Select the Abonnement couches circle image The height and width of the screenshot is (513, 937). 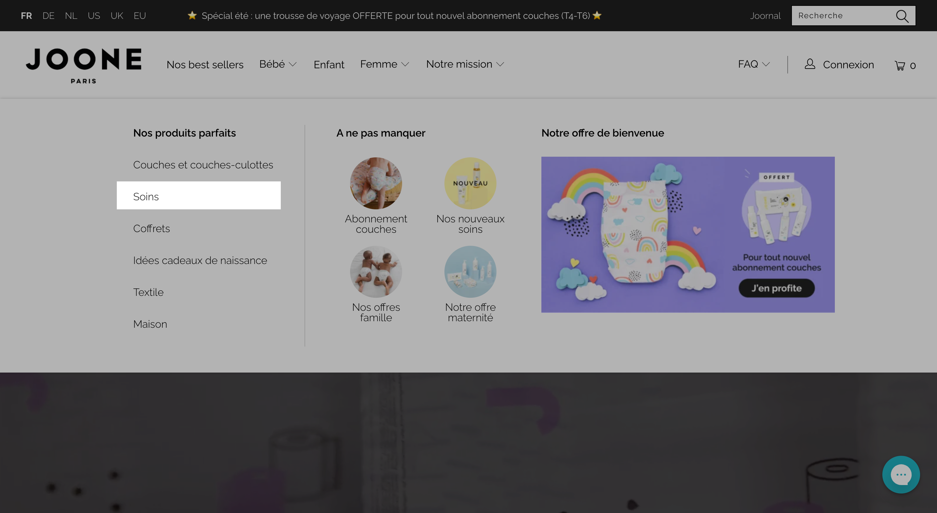pos(376,183)
